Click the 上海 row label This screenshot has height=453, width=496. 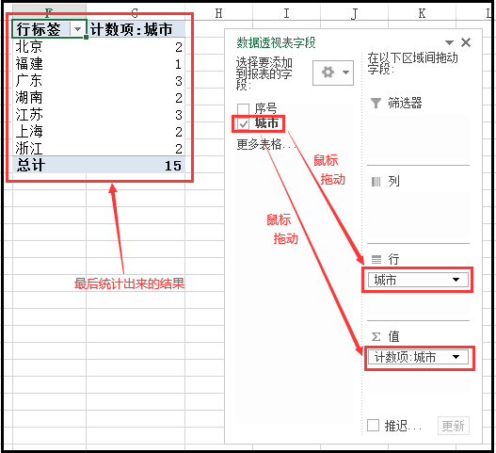point(29,131)
